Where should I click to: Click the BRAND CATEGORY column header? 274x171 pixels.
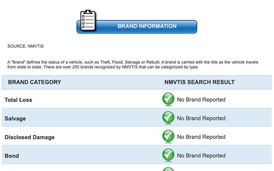(x=34, y=82)
